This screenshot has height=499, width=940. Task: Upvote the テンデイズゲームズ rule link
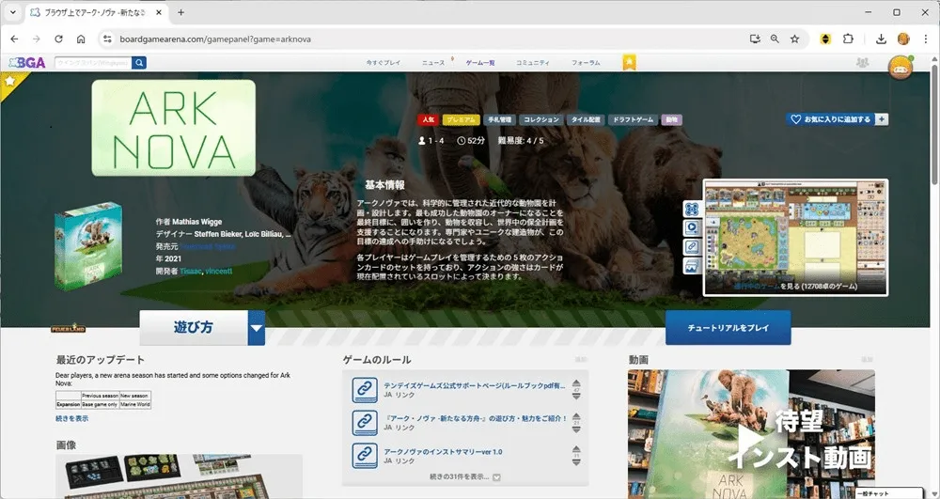576,383
